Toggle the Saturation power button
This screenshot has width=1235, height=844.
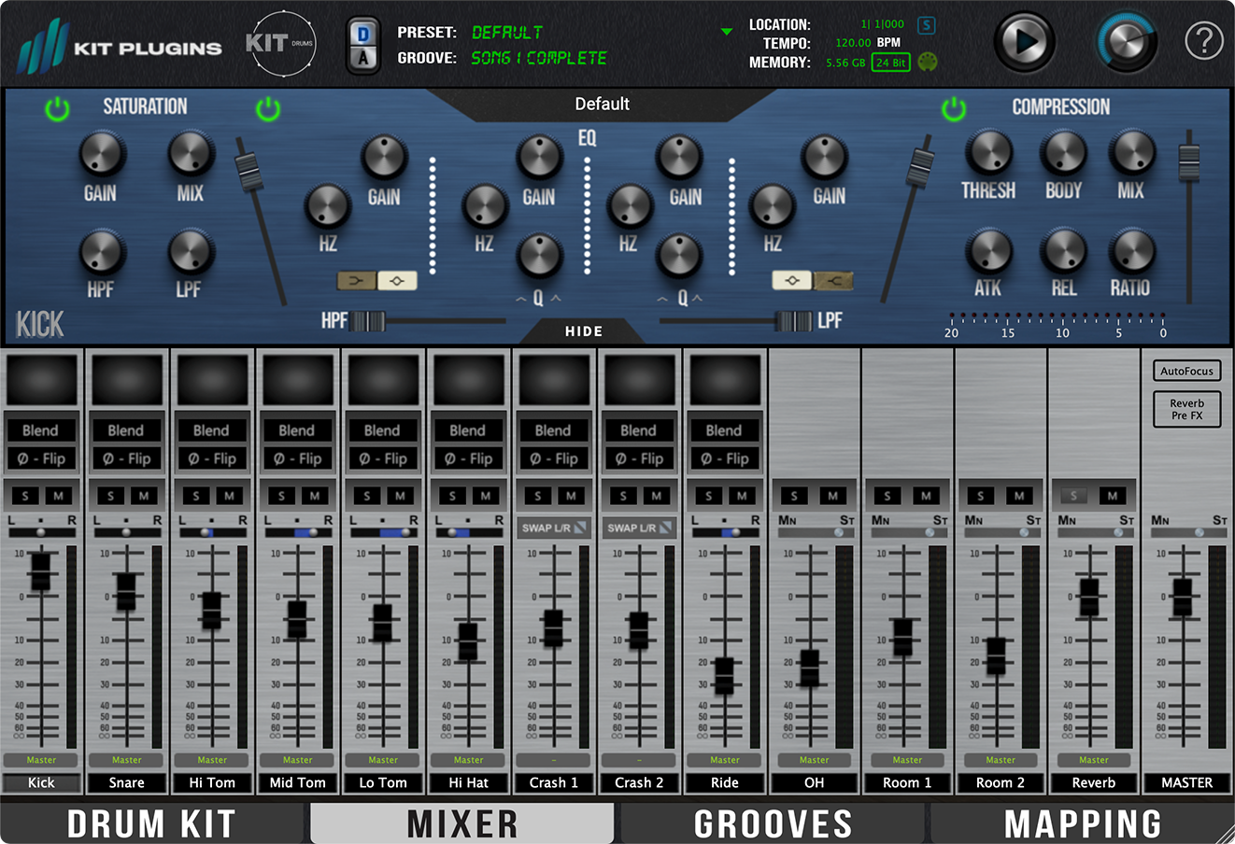pos(58,109)
